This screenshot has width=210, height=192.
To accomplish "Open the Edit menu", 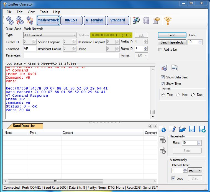I will [20, 12].
